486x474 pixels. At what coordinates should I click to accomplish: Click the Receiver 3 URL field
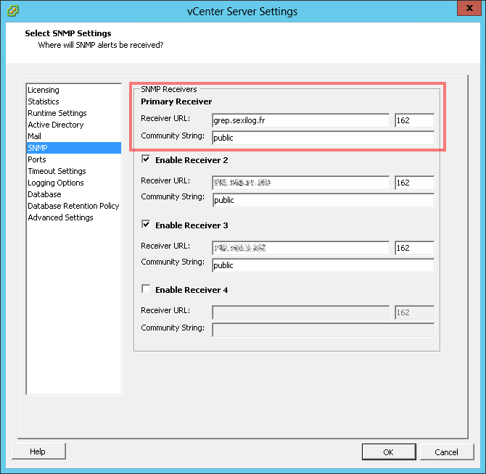point(300,248)
